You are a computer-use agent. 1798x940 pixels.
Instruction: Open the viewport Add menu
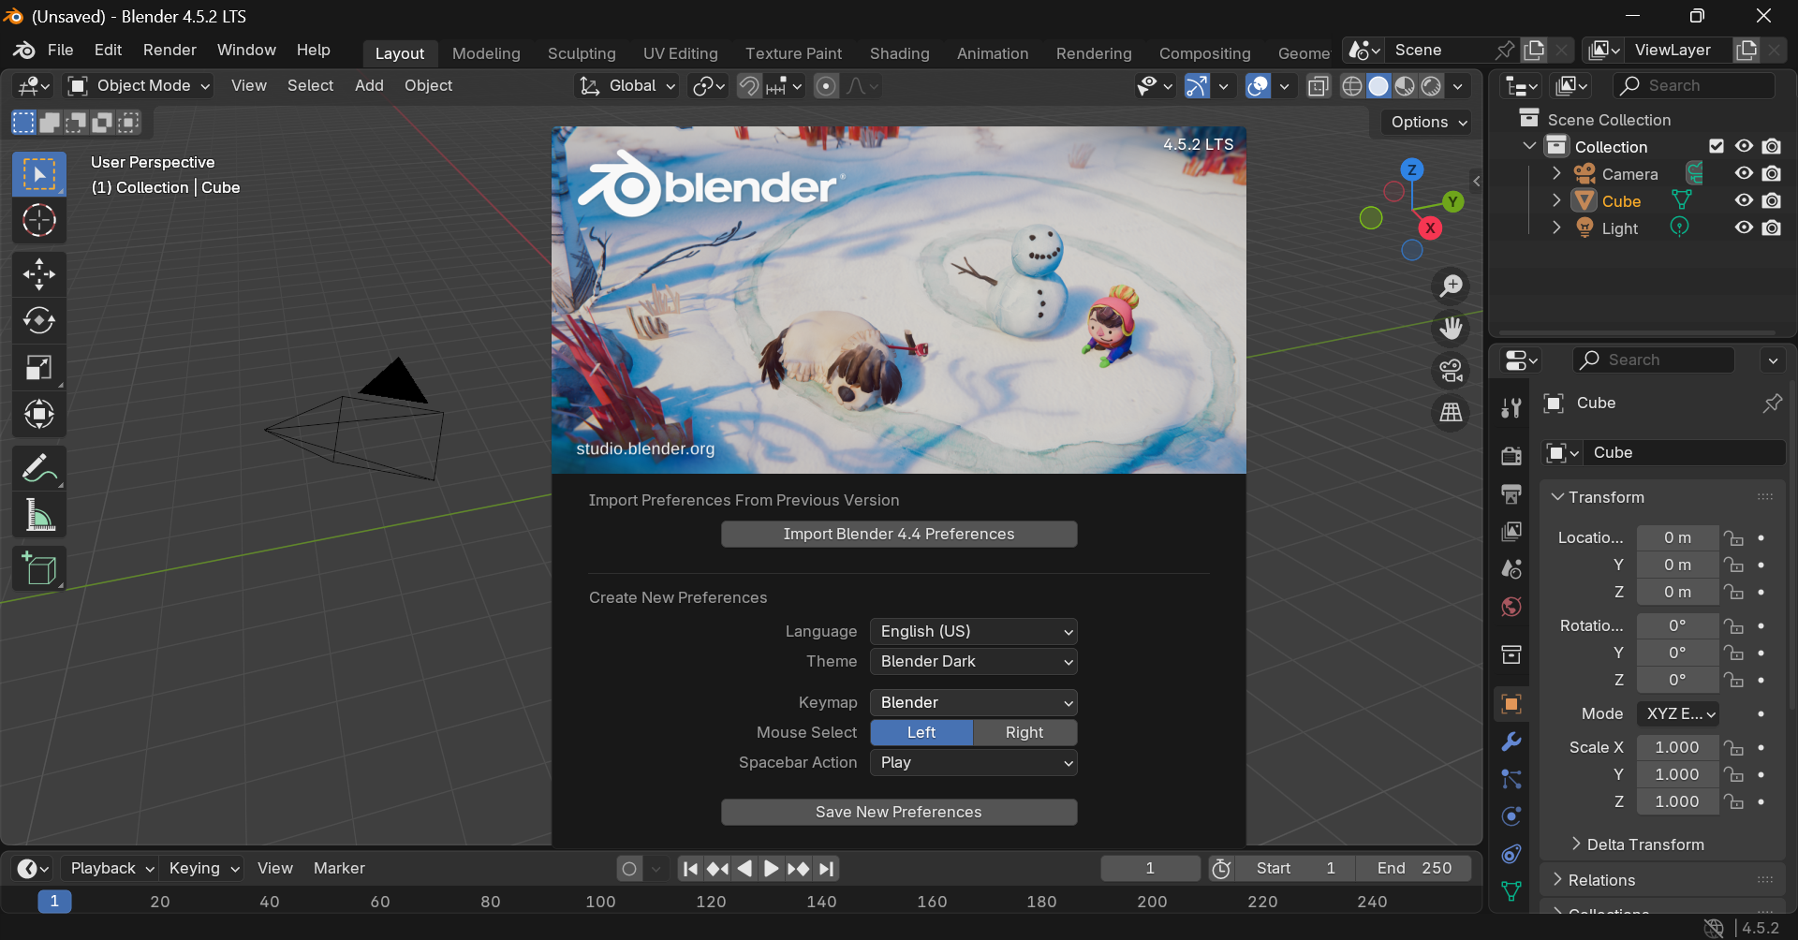pos(369,85)
